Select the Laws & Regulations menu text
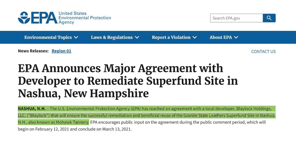The image size is (296, 144). click(x=112, y=37)
